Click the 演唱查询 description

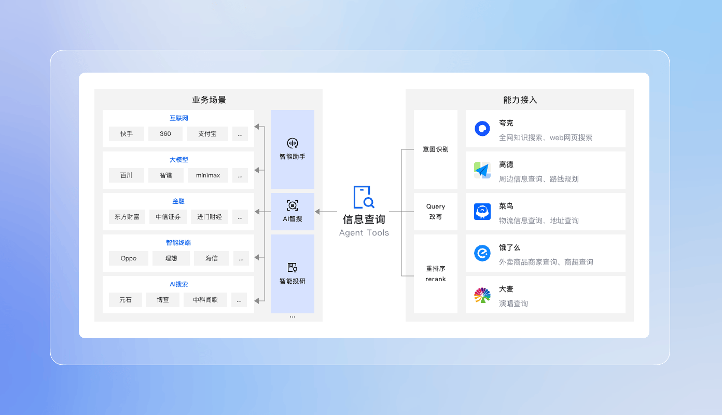pos(513,303)
